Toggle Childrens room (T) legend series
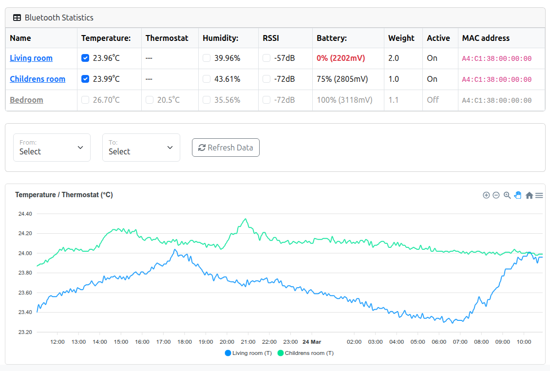The height and width of the screenshot is (371, 550). [305, 353]
